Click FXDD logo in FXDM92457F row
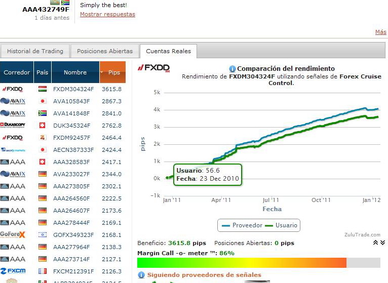Screen dimensions: 388x283 click(x=12, y=138)
